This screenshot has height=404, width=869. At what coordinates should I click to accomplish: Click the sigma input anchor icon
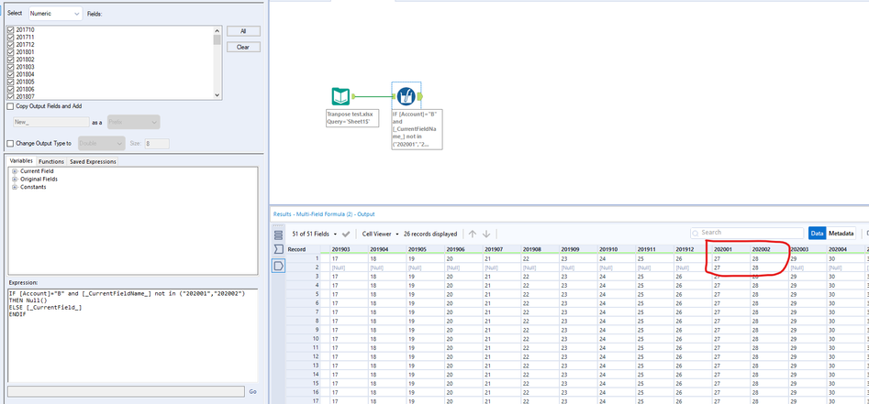(x=279, y=249)
